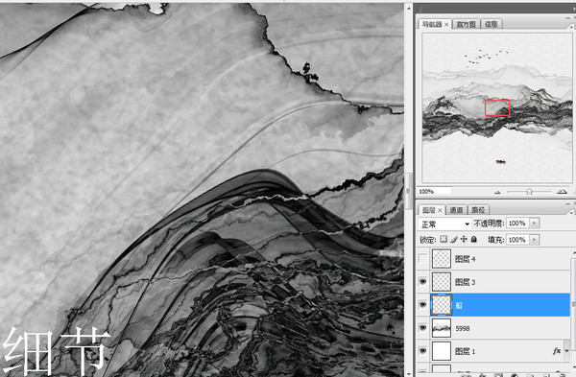Click the lock position move icon
576x377 pixels.
[x=464, y=239]
